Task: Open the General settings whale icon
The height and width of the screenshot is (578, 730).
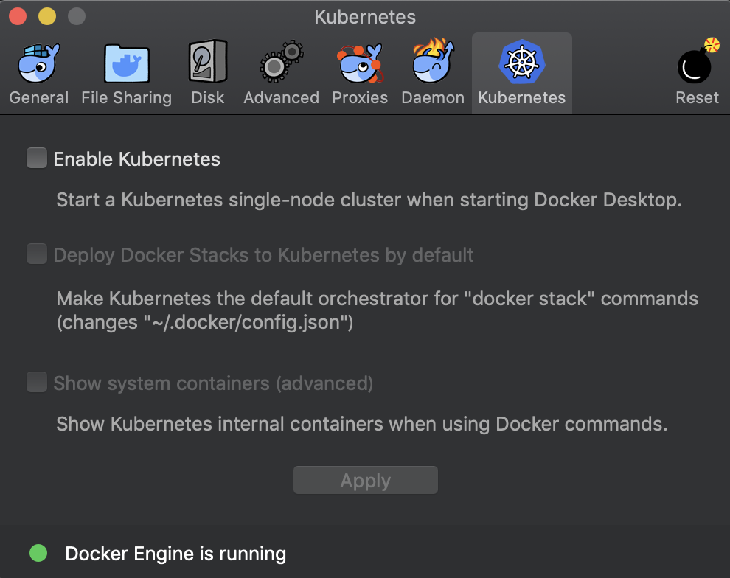Action: [38, 63]
